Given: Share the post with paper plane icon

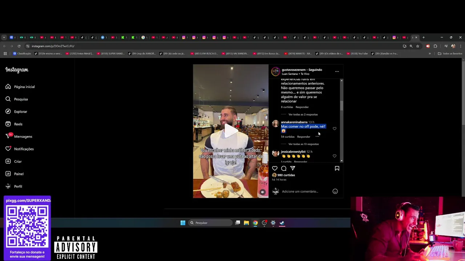Looking at the screenshot, I should click(x=292, y=168).
